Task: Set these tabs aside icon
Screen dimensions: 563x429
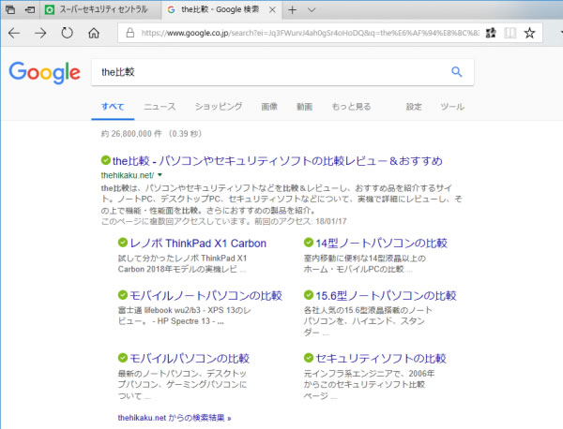Action: [x=30, y=9]
